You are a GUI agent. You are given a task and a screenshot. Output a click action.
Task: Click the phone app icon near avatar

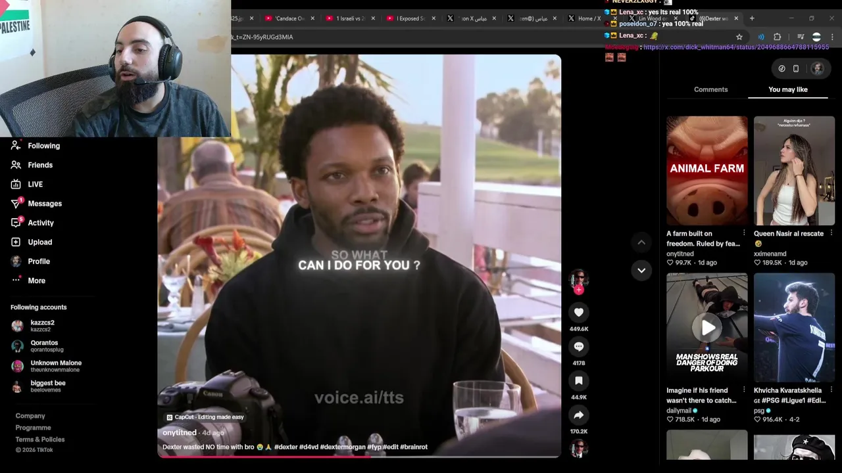click(x=795, y=68)
